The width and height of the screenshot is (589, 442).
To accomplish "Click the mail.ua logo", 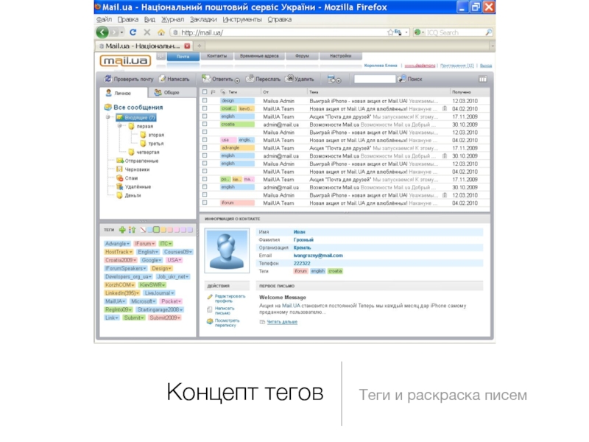I will 125,60.
